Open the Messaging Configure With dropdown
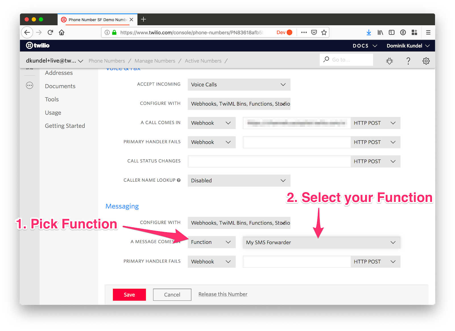 239,223
